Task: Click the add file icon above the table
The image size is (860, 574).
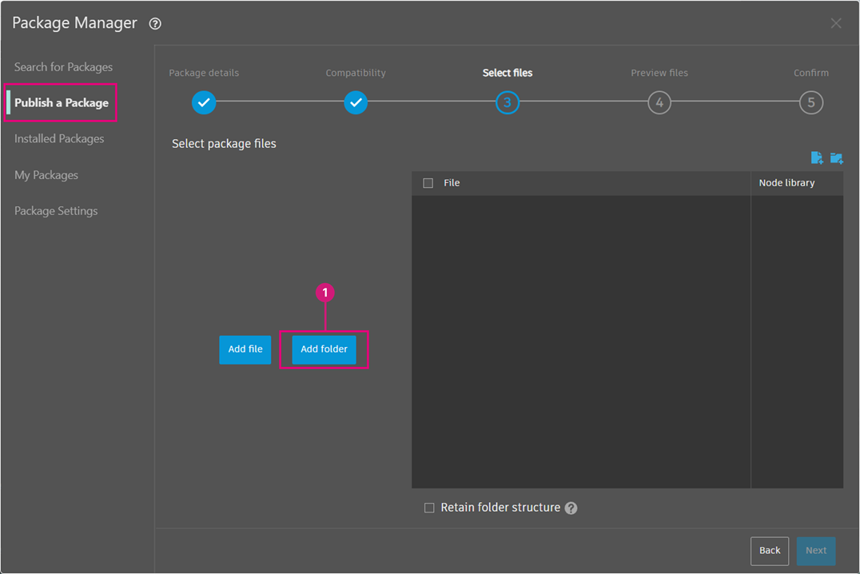Action: click(816, 158)
